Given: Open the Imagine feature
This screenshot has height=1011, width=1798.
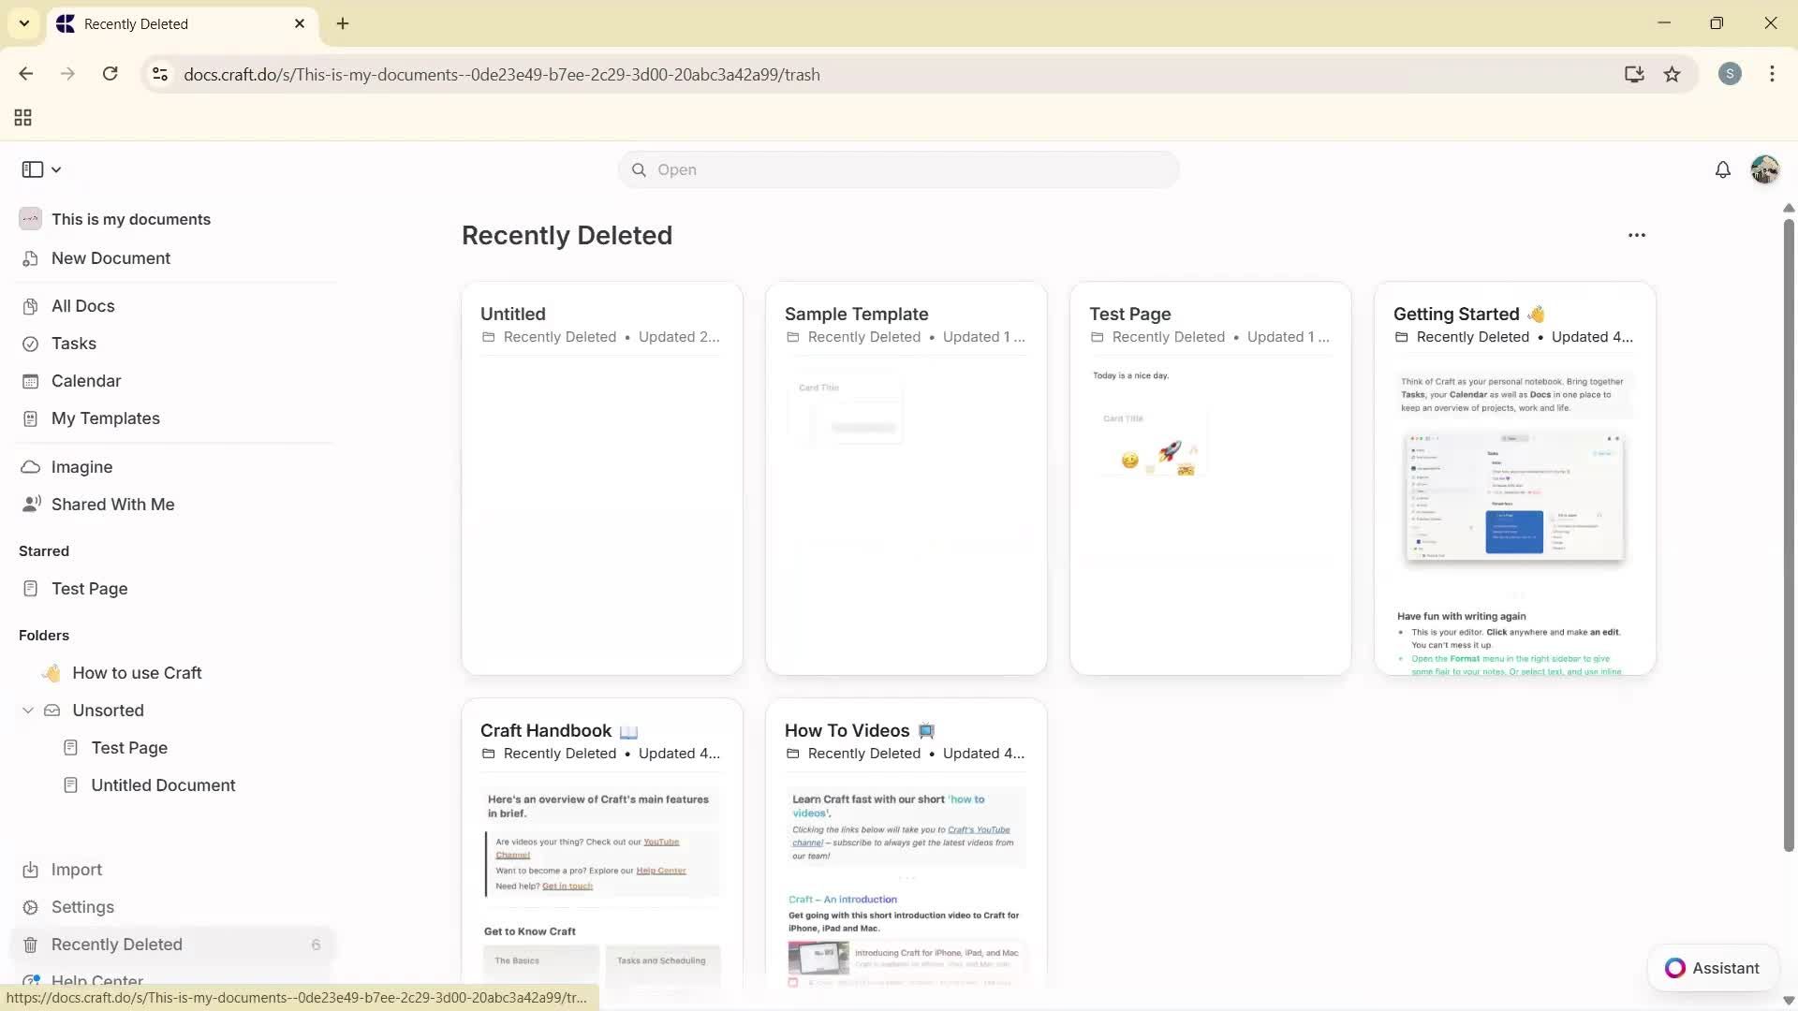Looking at the screenshot, I should [81, 466].
